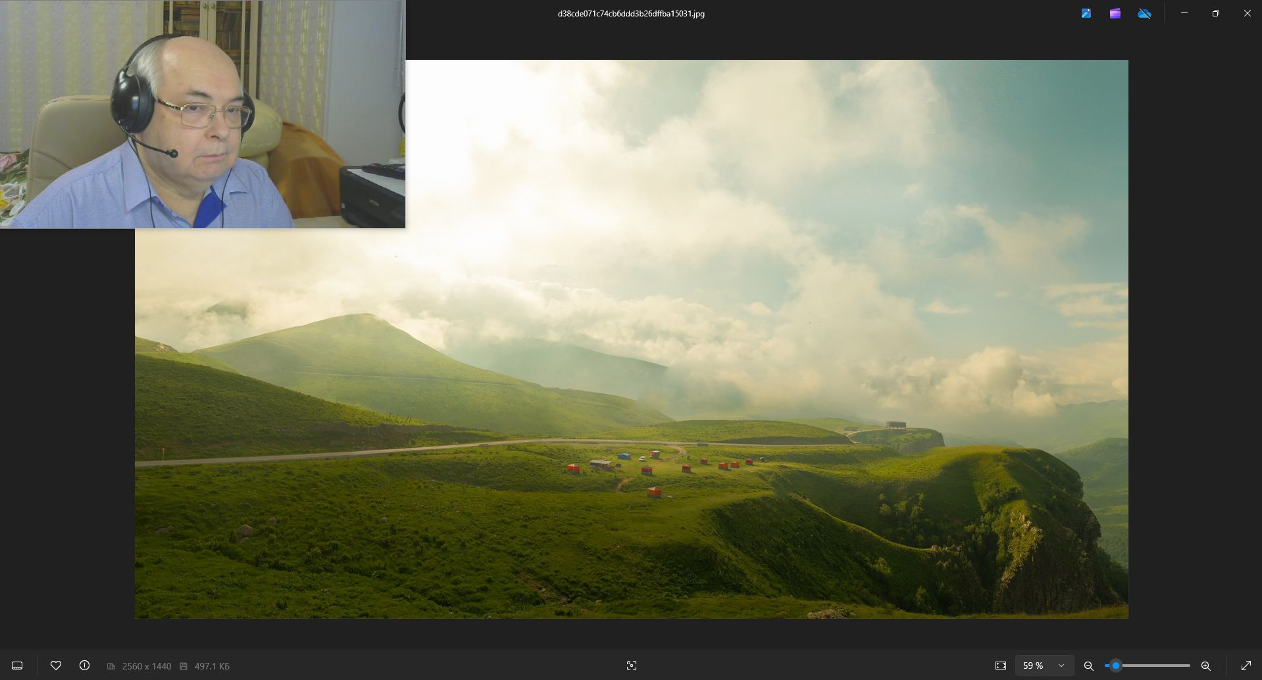Open the Edit image tool icon
The image size is (1262, 680).
coord(1086,13)
